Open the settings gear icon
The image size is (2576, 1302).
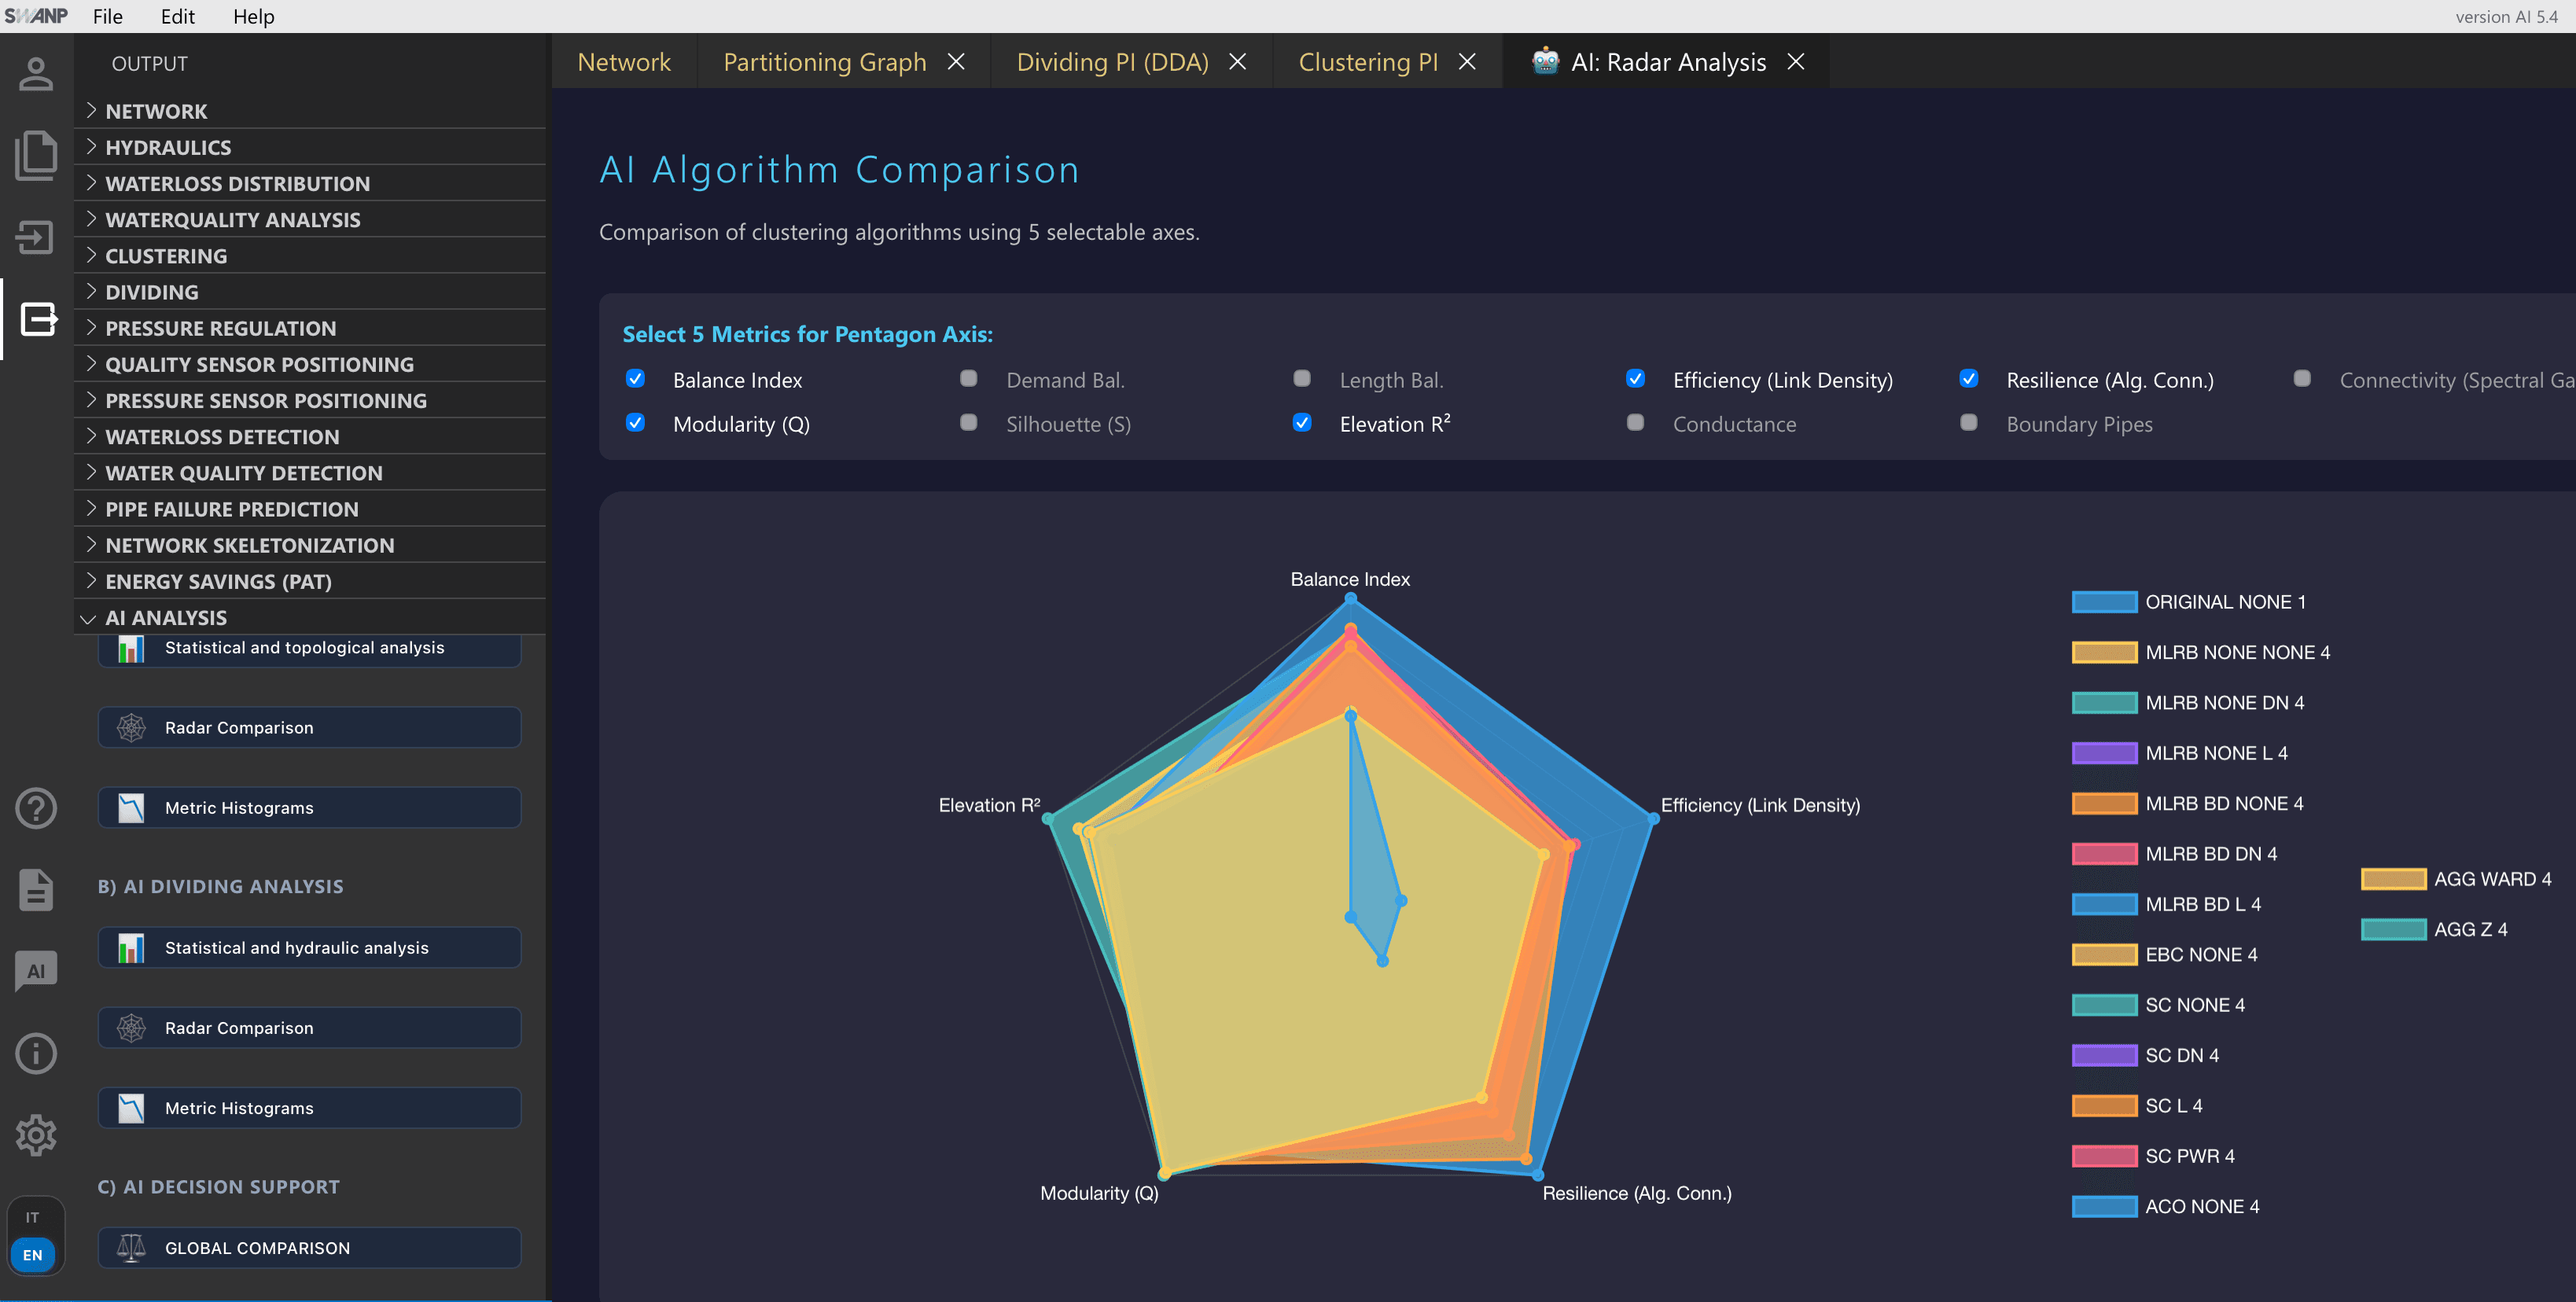pos(36,1134)
